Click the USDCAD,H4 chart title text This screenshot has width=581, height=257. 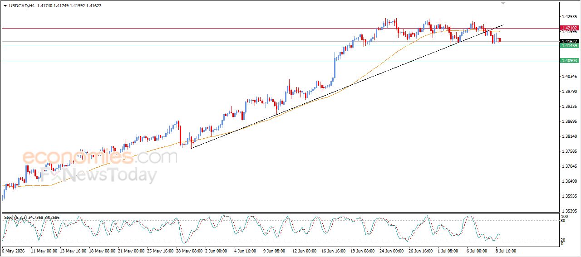pyautogui.click(x=22, y=6)
